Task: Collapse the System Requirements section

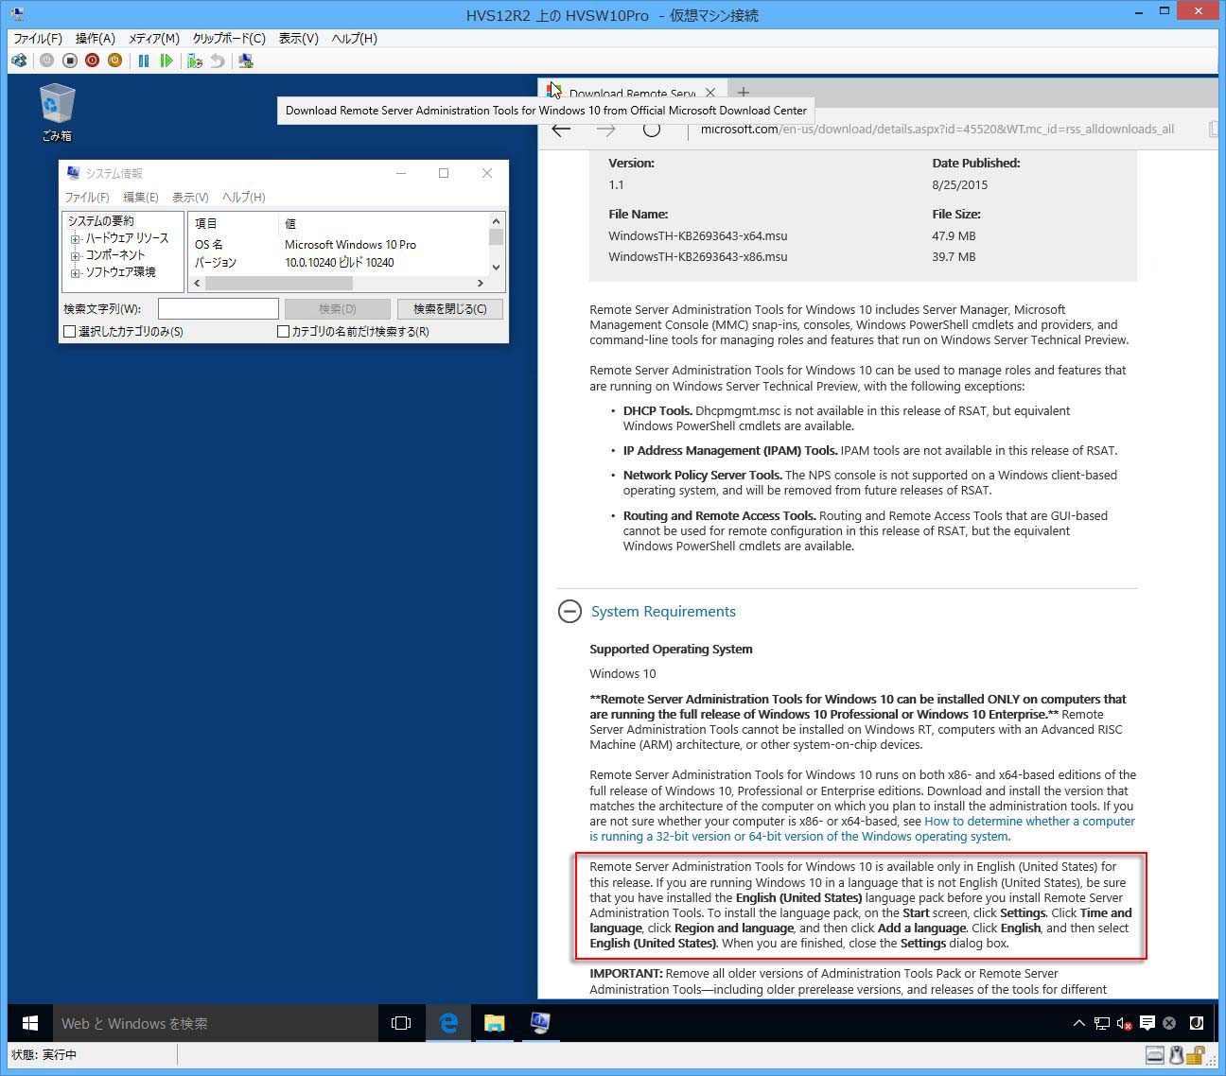Action: tap(569, 612)
